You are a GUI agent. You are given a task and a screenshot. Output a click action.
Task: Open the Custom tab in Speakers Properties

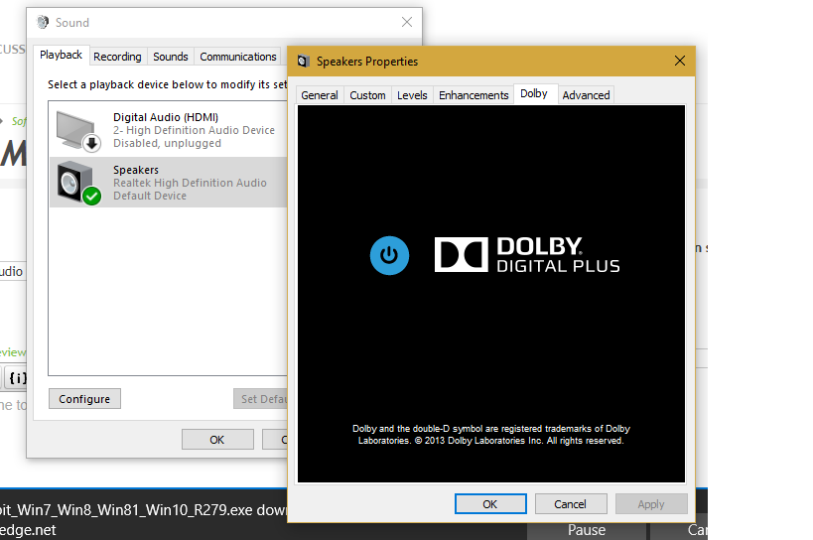(367, 95)
